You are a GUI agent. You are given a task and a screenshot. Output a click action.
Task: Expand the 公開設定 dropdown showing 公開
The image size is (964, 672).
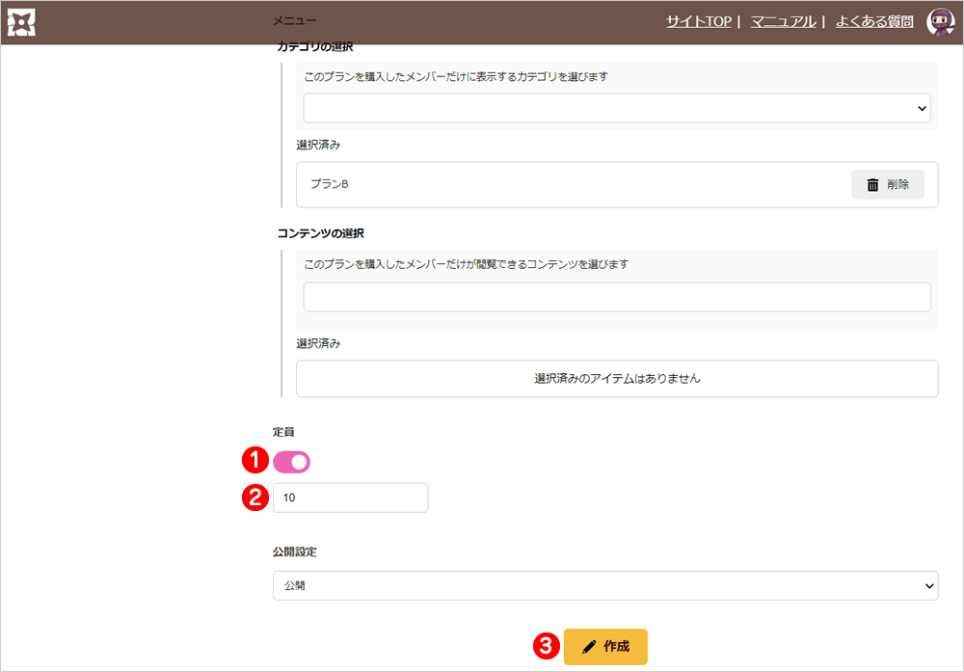click(605, 585)
